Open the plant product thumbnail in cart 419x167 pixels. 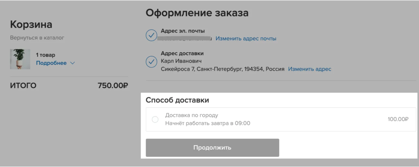coord(20,59)
